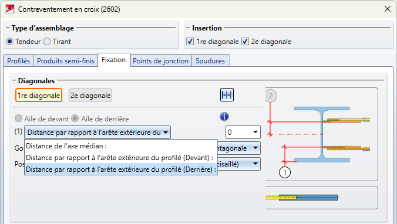The width and height of the screenshot is (397, 224).
Task: Uncheck the 2e diagonale checkbox
Action: click(x=245, y=42)
